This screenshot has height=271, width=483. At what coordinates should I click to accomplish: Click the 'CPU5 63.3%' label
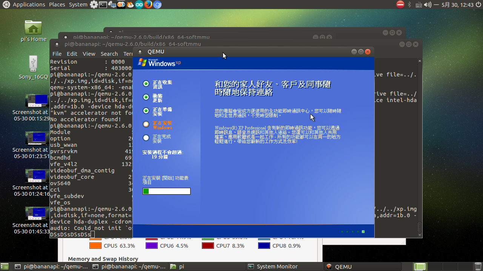tap(119, 246)
